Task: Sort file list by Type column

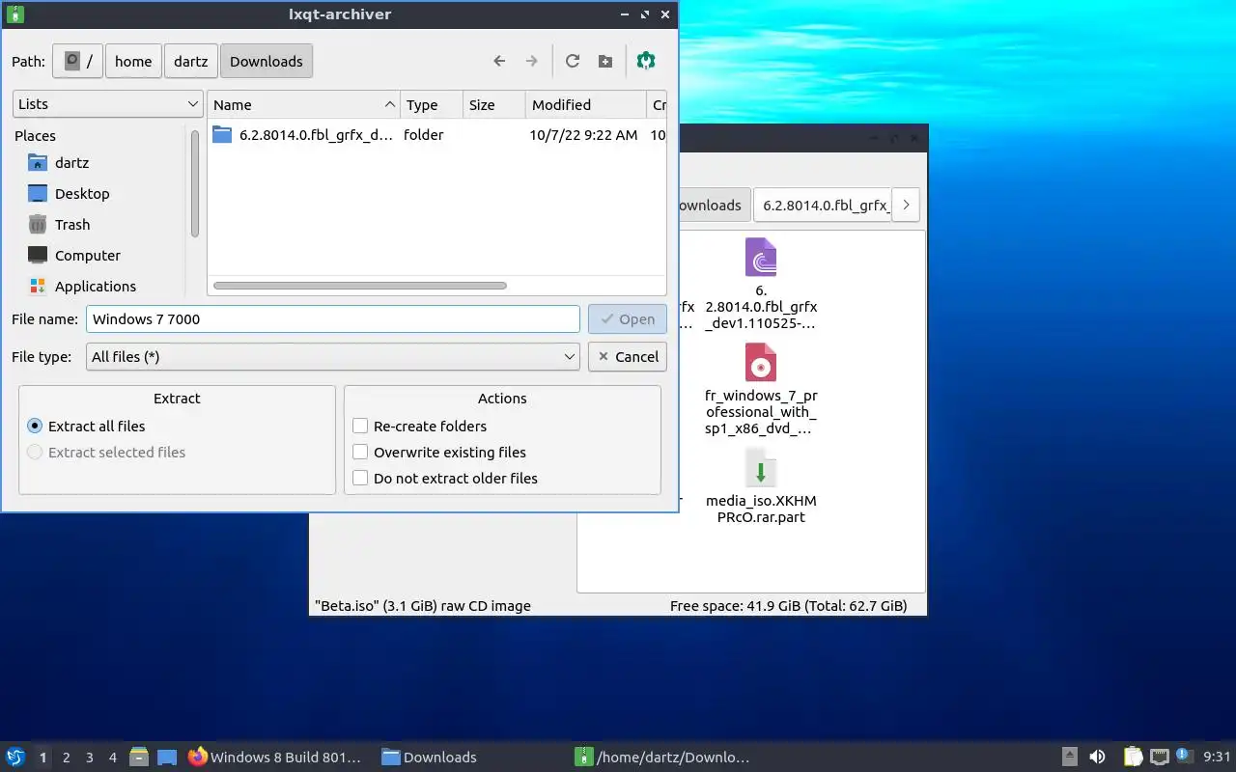Action: coord(430,105)
